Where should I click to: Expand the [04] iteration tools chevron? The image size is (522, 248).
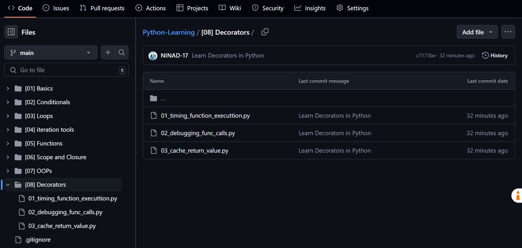pyautogui.click(x=8, y=130)
